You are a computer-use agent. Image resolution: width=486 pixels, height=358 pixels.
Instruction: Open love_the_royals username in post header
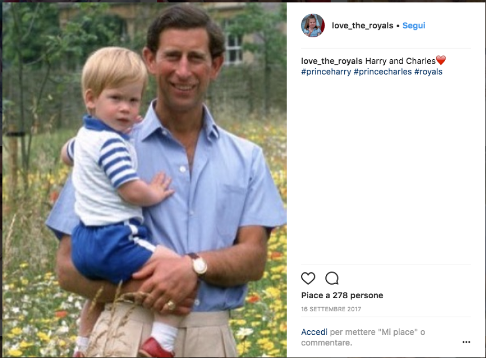pos(362,26)
